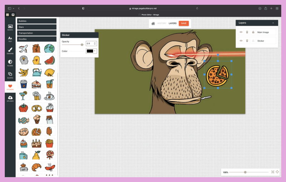Add the pretzel sticker
Image resolution: width=286 pixels, height=182 pixels.
click(x=37, y=108)
